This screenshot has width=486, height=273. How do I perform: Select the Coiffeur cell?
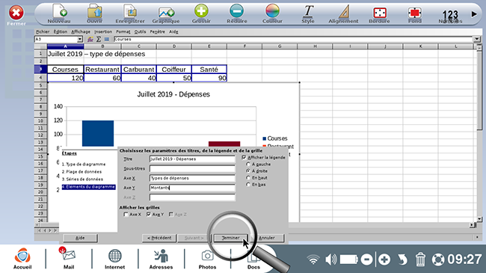[174, 69]
